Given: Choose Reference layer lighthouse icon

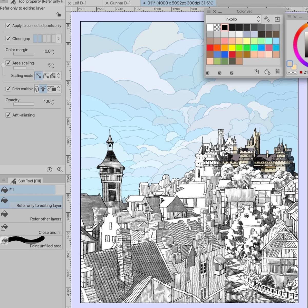Looking at the screenshot, I should 43,89.
